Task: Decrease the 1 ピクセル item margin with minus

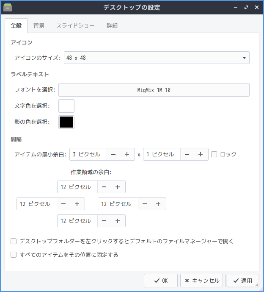Action: pyautogui.click(x=187, y=154)
